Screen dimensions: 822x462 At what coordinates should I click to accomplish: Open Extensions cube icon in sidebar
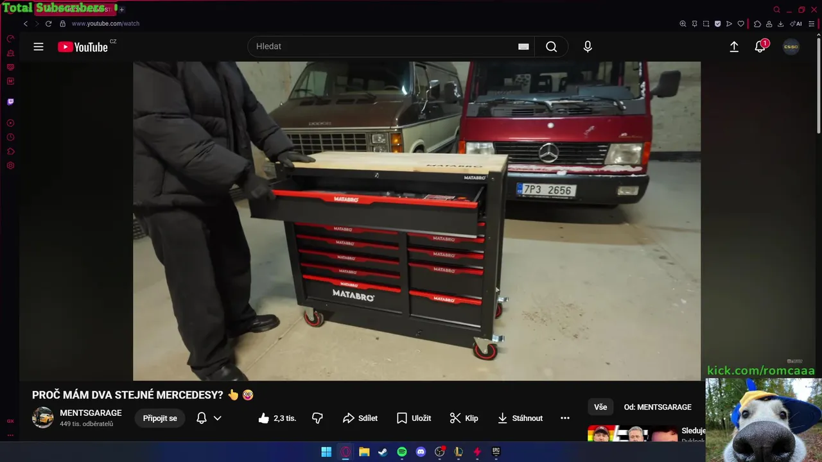click(x=10, y=151)
